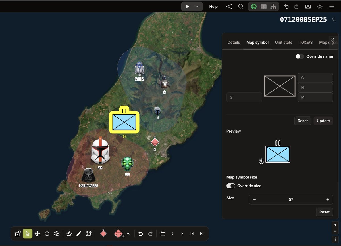This screenshot has height=246, width=341.
Task: Redo with the bottom toolbar arrow
Action: click(x=150, y=234)
